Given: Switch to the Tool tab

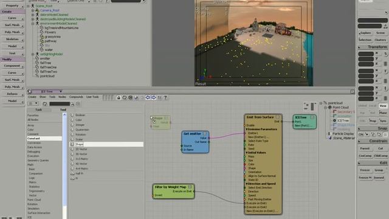Looking at the screenshot, I should [x=63, y=109].
